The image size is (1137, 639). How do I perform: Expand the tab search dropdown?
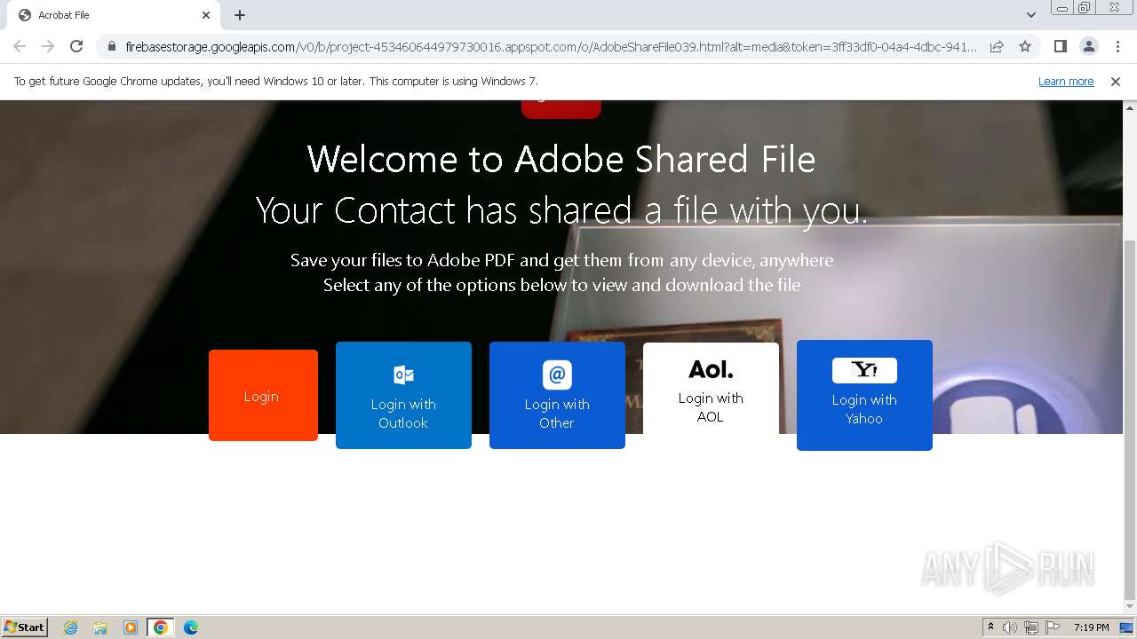(x=1031, y=15)
